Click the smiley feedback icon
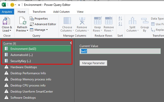164x102 pixels. coord(12,5)
